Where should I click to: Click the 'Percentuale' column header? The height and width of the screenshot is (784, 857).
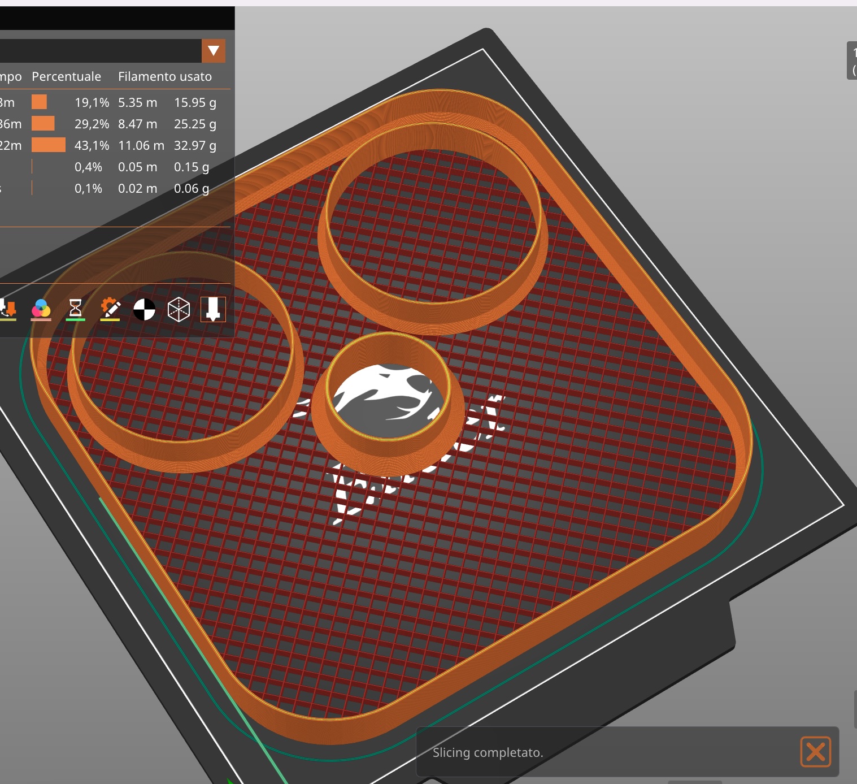66,76
